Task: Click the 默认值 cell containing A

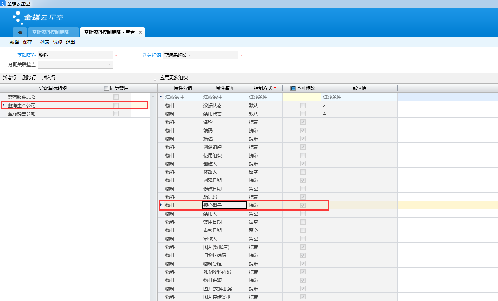Action: [x=359, y=114]
